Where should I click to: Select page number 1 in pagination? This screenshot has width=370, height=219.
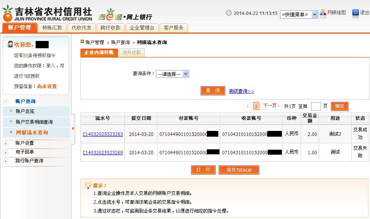[256, 106]
